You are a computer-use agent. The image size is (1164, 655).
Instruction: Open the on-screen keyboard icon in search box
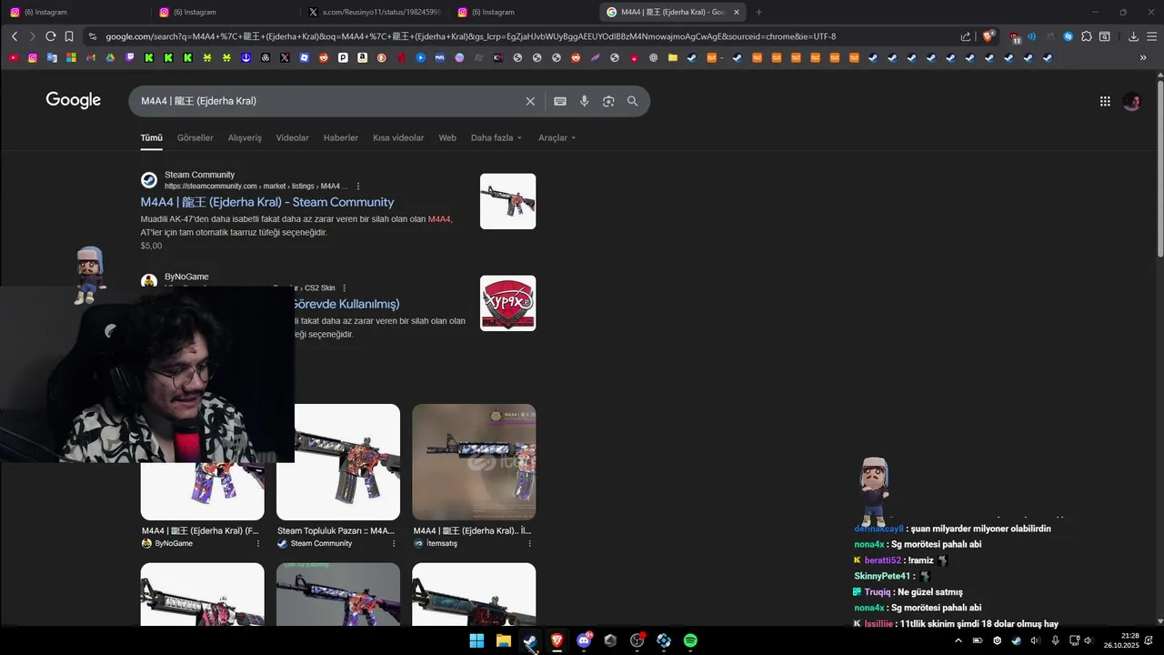[560, 101]
